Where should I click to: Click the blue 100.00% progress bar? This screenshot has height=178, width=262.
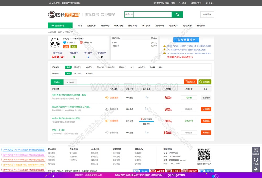pyautogui.click(x=146, y=122)
